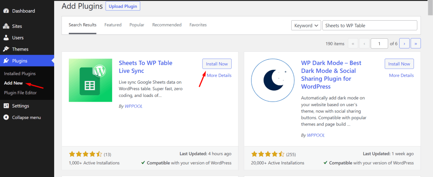Click WPPOOL author link under Dark Mode
Screen dimensions: 433x177
[x=316, y=135]
